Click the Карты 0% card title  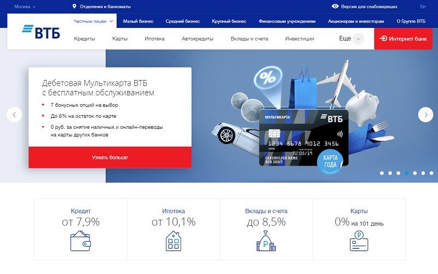coord(359,211)
